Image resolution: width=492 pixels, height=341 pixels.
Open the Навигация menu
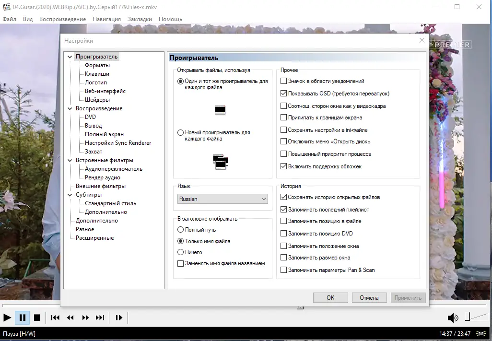106,19
